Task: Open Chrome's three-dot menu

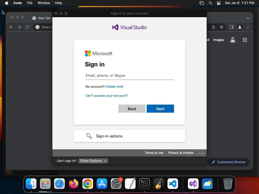Action: pyautogui.click(x=248, y=27)
